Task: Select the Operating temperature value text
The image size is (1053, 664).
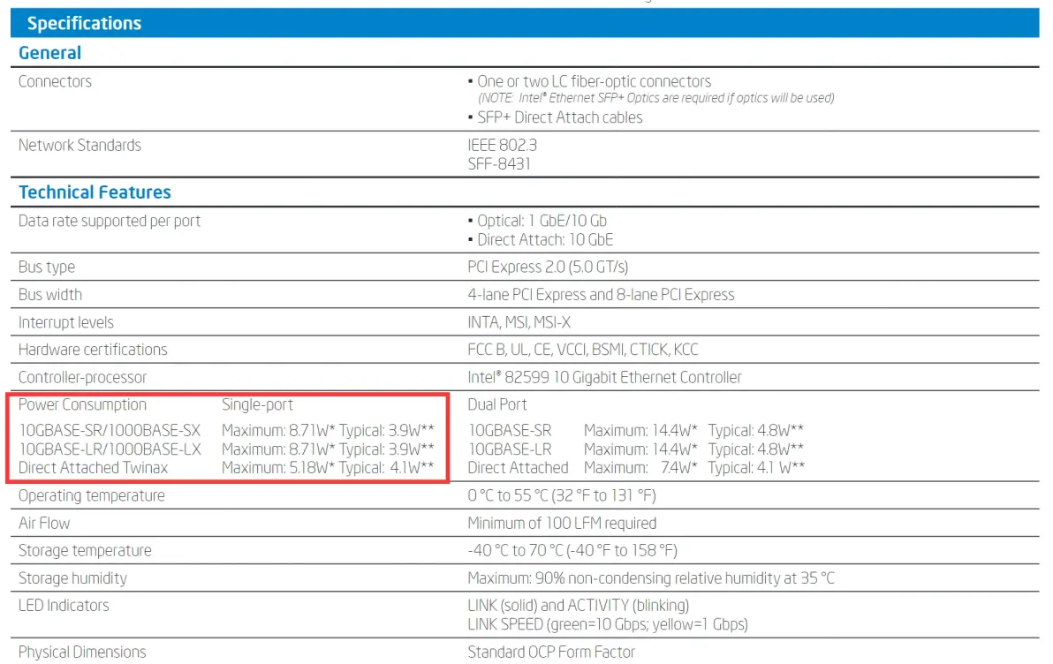Action: (562, 495)
